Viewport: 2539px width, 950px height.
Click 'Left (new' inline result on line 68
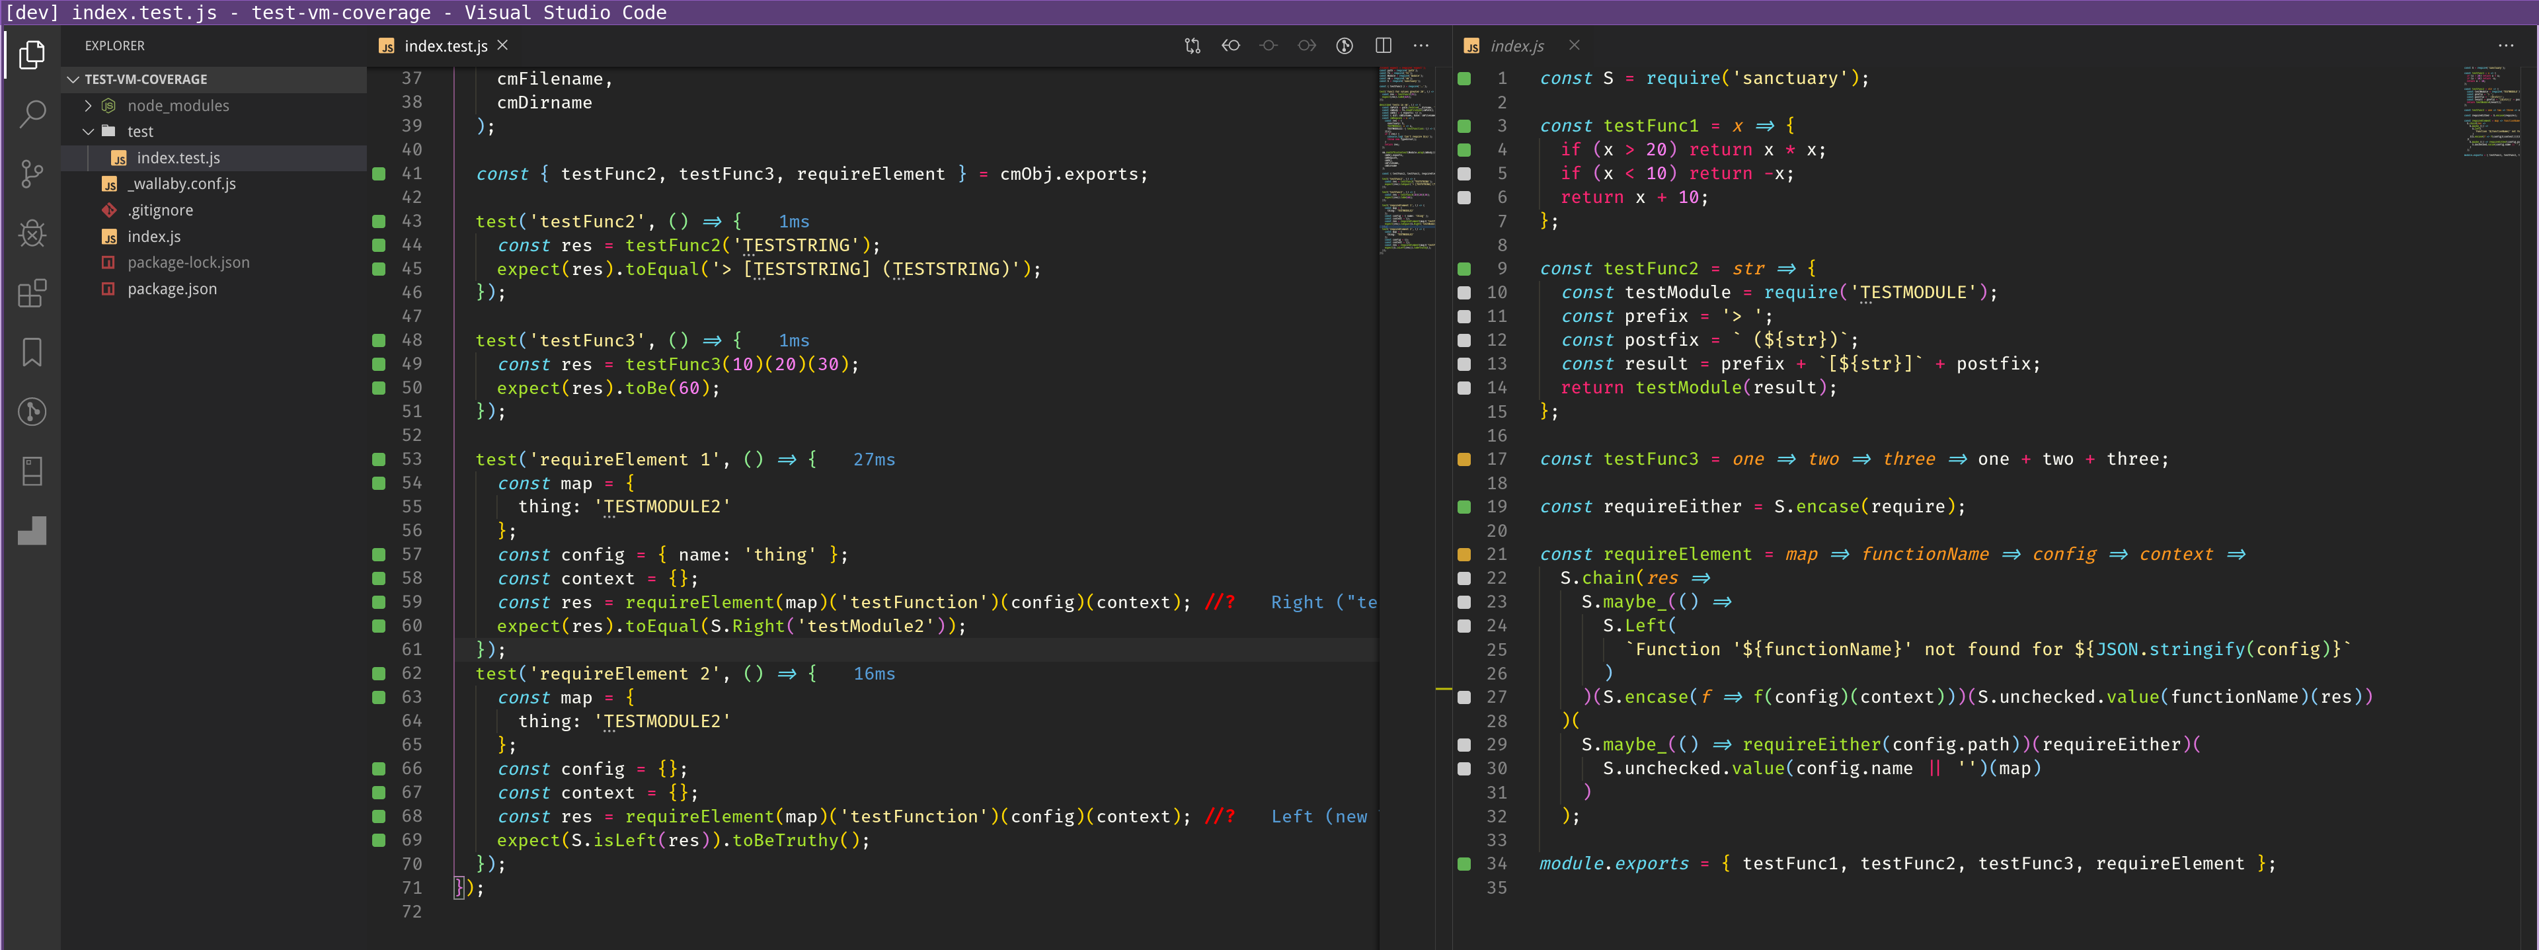click(x=1319, y=816)
